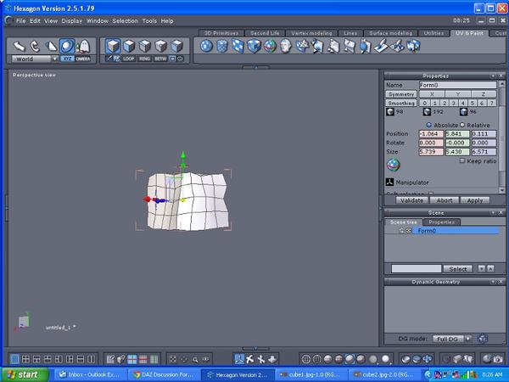Toggle the eye visibility of Form0
The height and width of the screenshot is (382, 509).
[408, 231]
